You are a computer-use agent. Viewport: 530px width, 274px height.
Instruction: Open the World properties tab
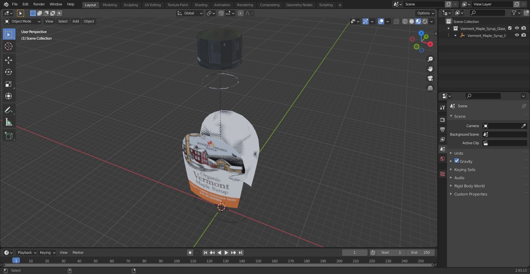point(442,159)
